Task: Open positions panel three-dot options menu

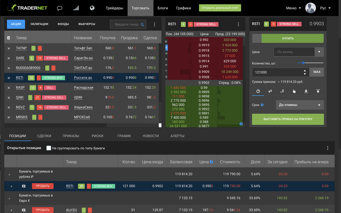Action: click(328, 148)
